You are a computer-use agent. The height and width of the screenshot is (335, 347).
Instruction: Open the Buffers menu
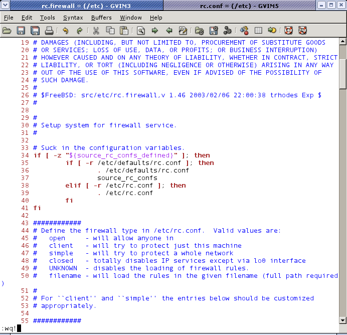coord(101,18)
